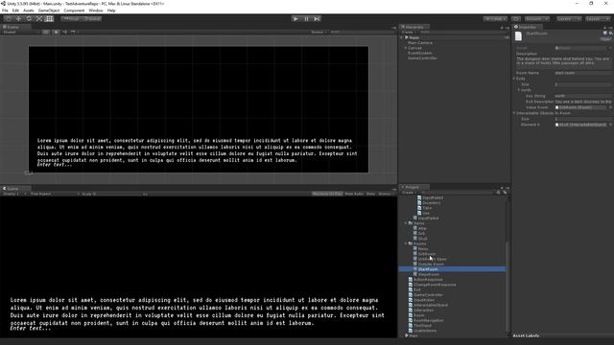Collapse the Main scene in Hierarchy
Screen dimensions: 614x345
402,37
